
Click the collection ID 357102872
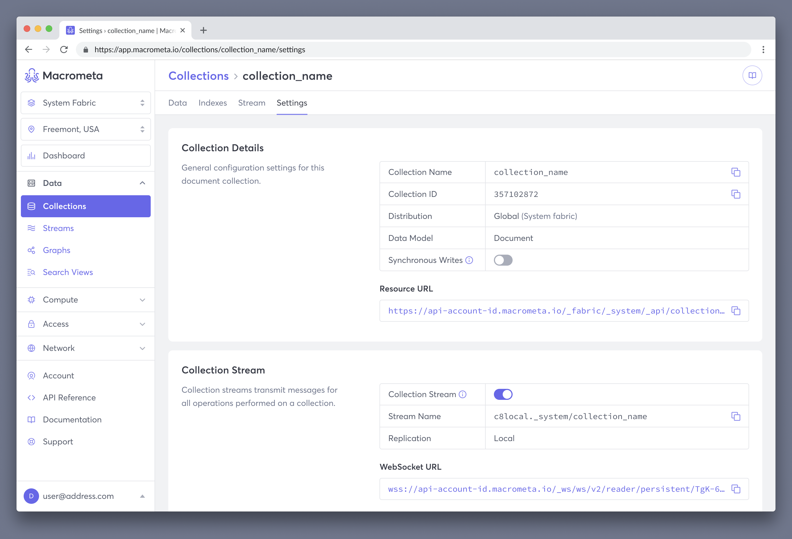516,194
